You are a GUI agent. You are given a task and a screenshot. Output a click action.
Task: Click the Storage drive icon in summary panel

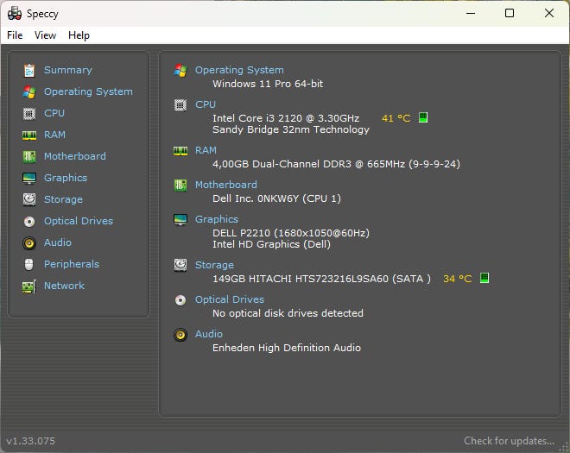[180, 265]
